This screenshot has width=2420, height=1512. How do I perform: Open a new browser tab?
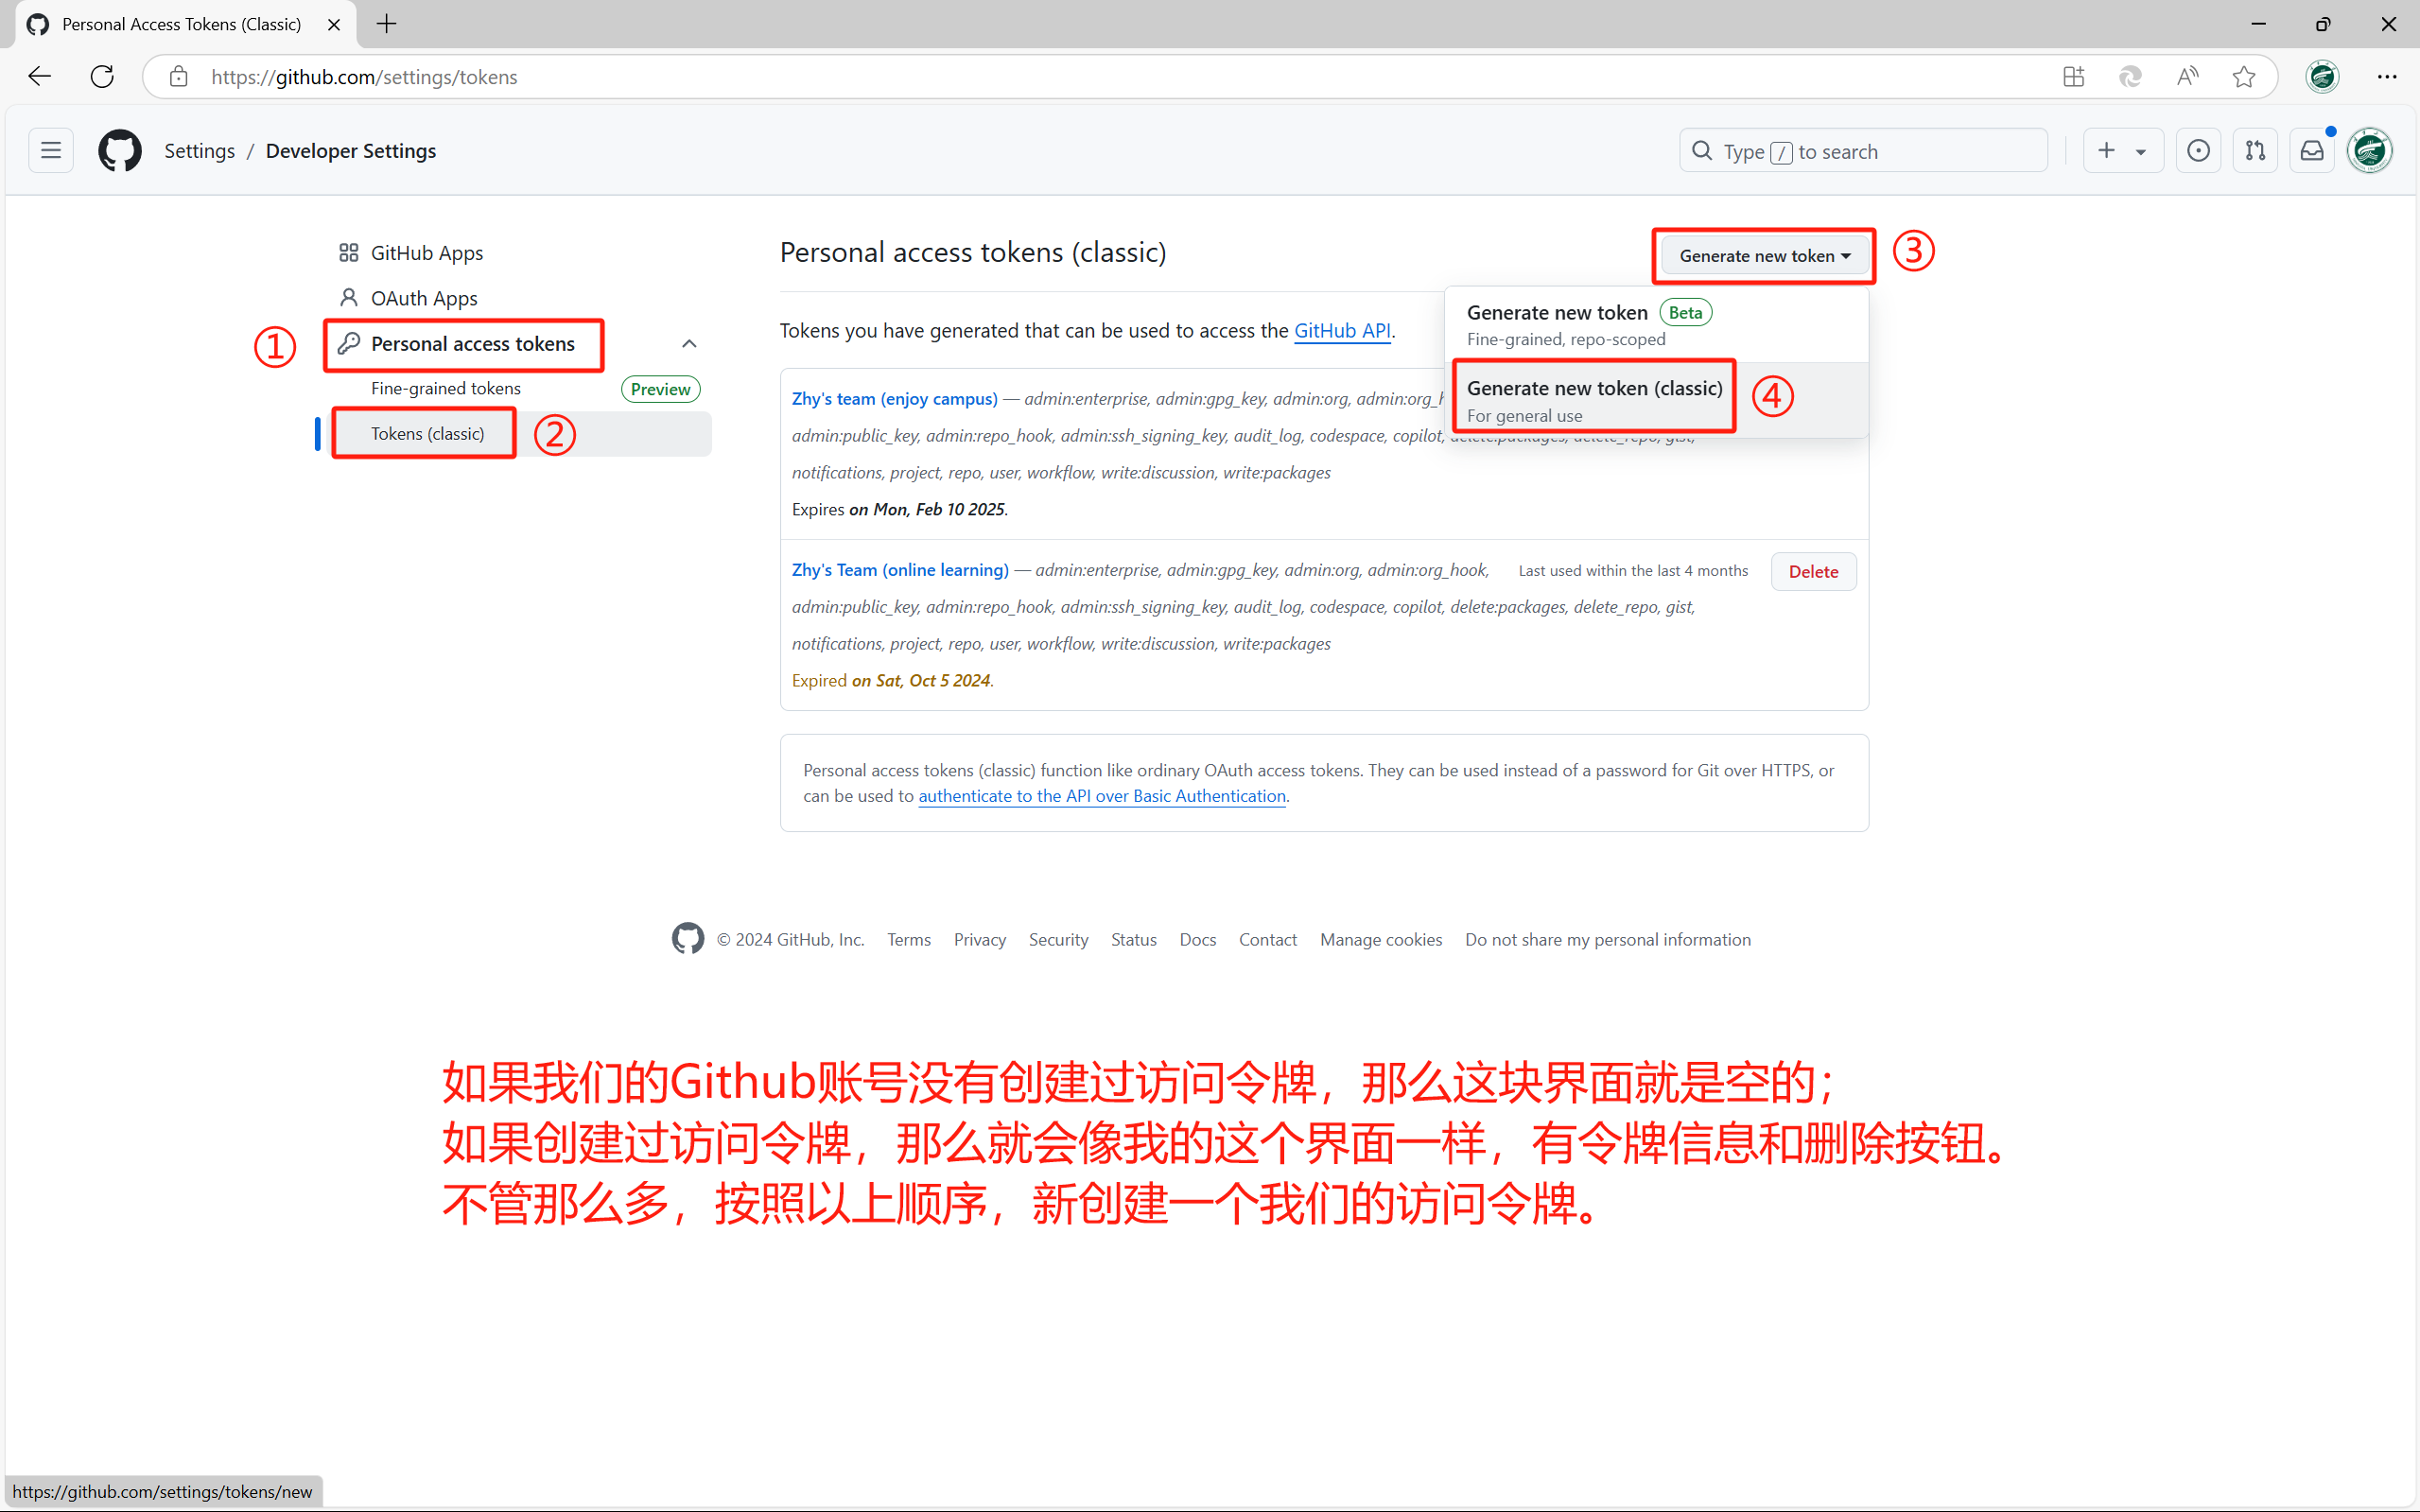pyautogui.click(x=387, y=24)
